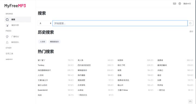Open the search source dropdown showing A
196x104 pixels.
[x=45, y=23]
